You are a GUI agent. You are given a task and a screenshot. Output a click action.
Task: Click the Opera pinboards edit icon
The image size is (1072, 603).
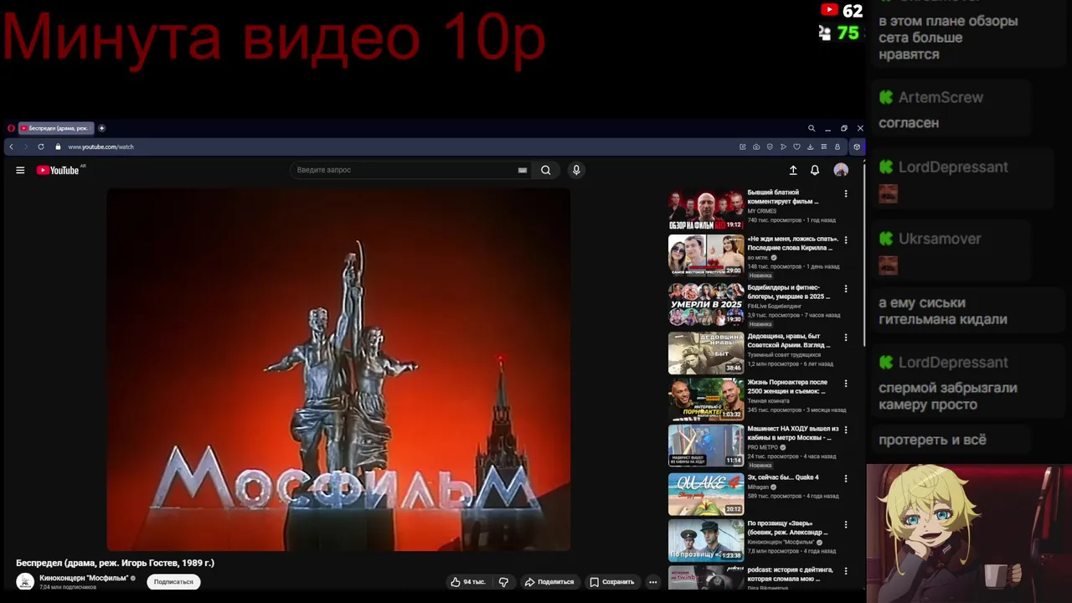tap(742, 147)
